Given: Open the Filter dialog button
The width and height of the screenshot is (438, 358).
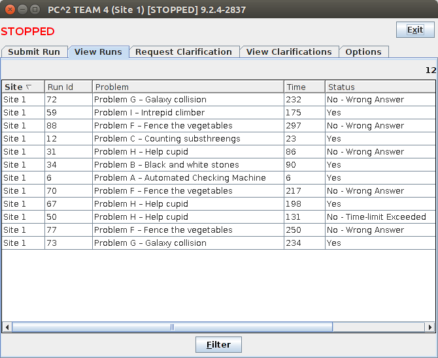Looking at the screenshot, I should click(x=218, y=344).
